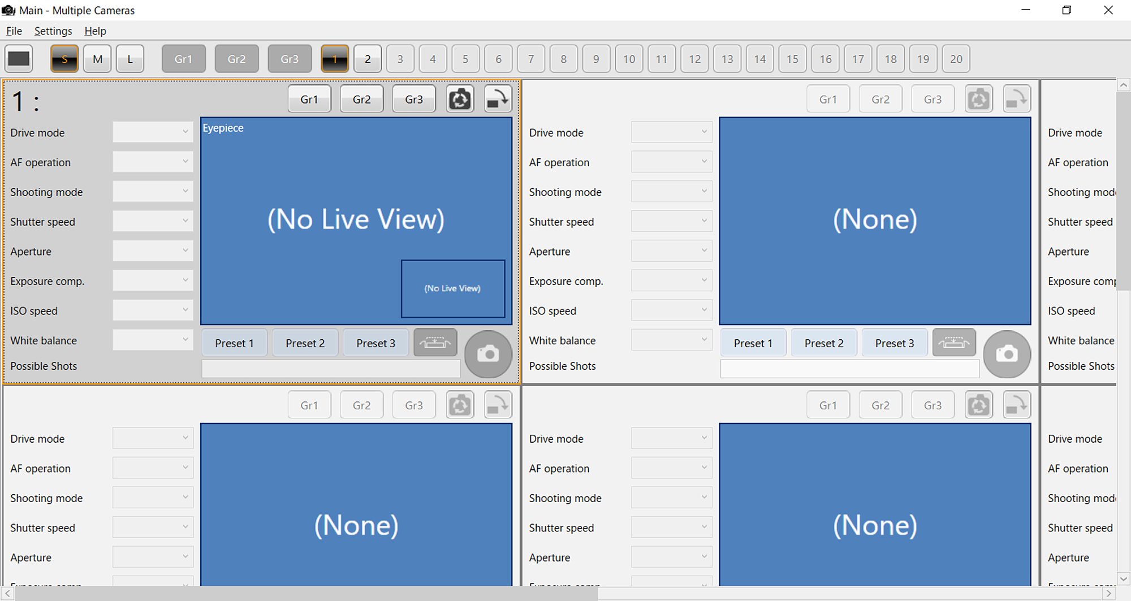Toggle Gr3 group in the top toolbar
This screenshot has height=601, width=1131.
point(290,59)
